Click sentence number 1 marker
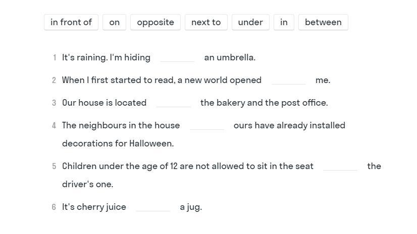The image size is (417, 234). [x=54, y=57]
